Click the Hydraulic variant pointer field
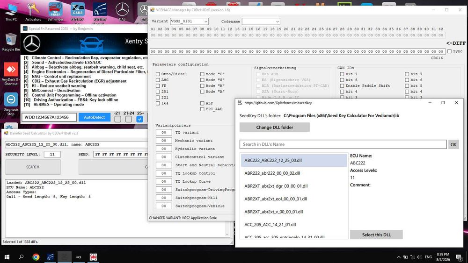468x263 pixels. (x=164, y=149)
